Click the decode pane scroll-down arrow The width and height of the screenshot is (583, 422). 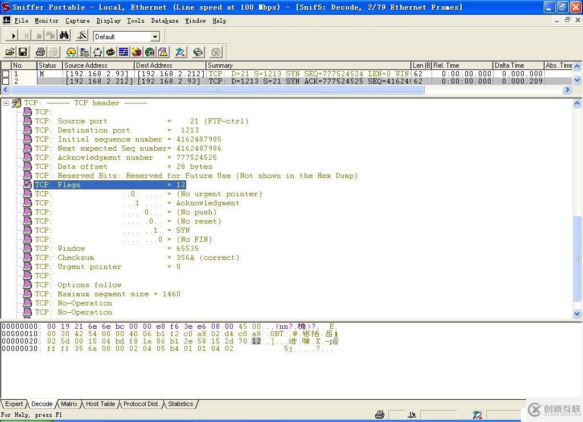(577, 313)
